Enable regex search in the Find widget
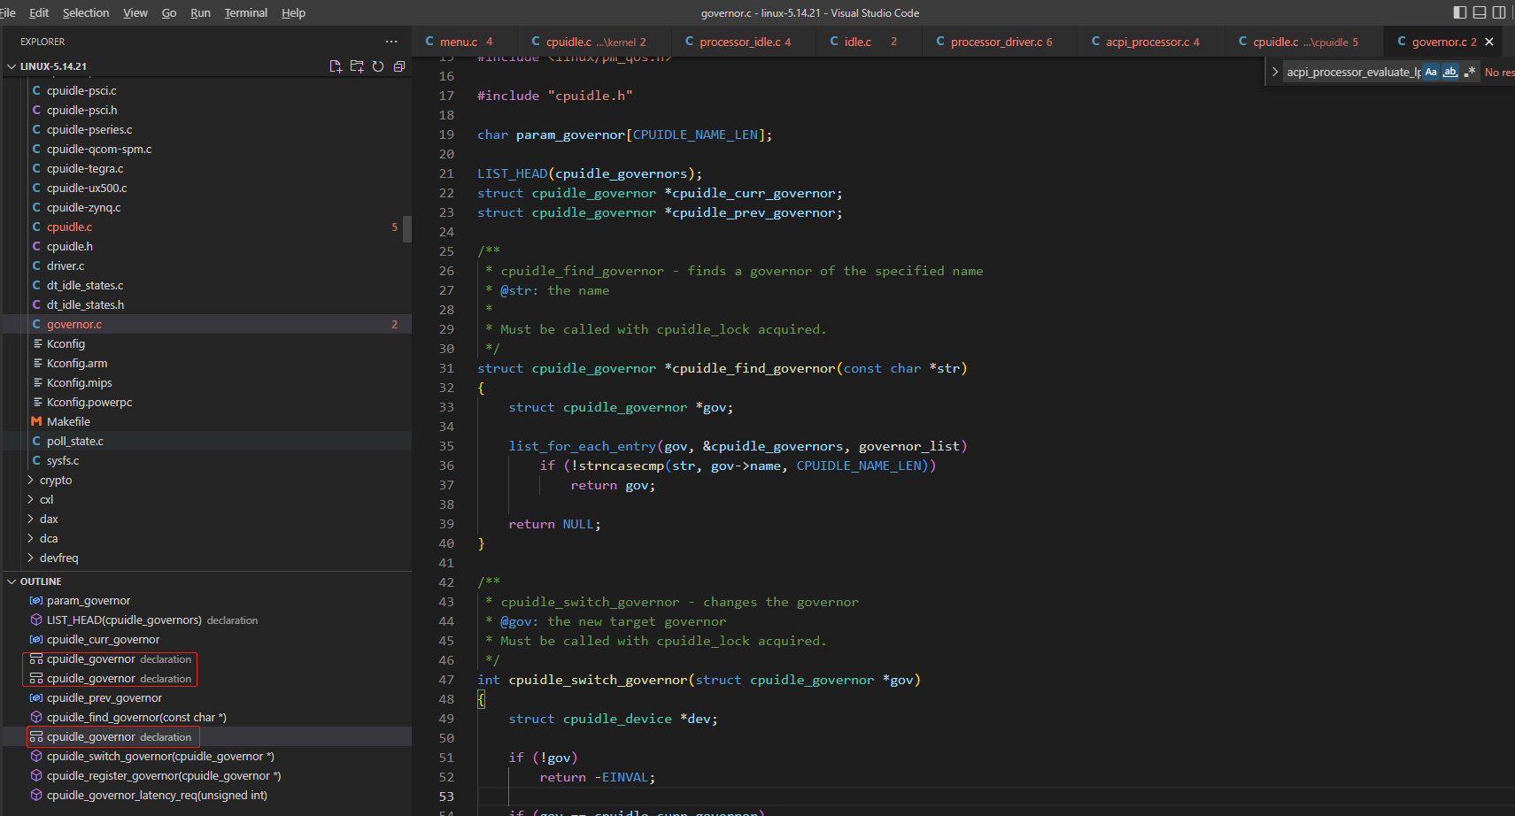1515x816 pixels. pos(1469,72)
